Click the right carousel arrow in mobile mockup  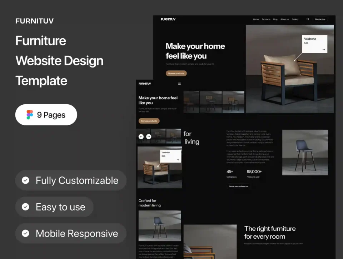coord(149,136)
